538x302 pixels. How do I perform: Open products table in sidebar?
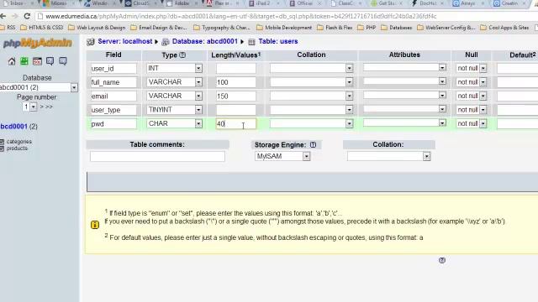pos(17,148)
